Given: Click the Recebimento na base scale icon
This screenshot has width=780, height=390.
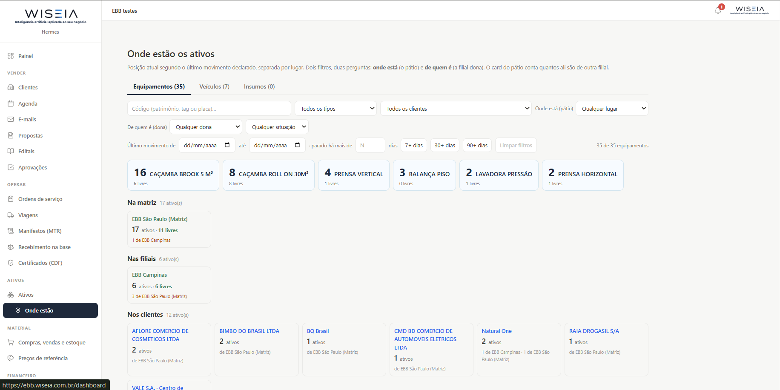Looking at the screenshot, I should coord(11,247).
